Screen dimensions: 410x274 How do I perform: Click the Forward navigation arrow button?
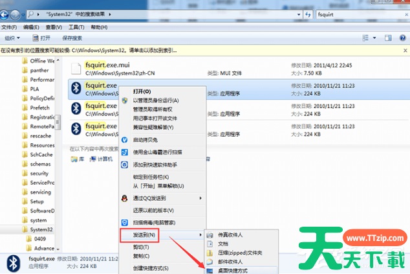(15, 15)
